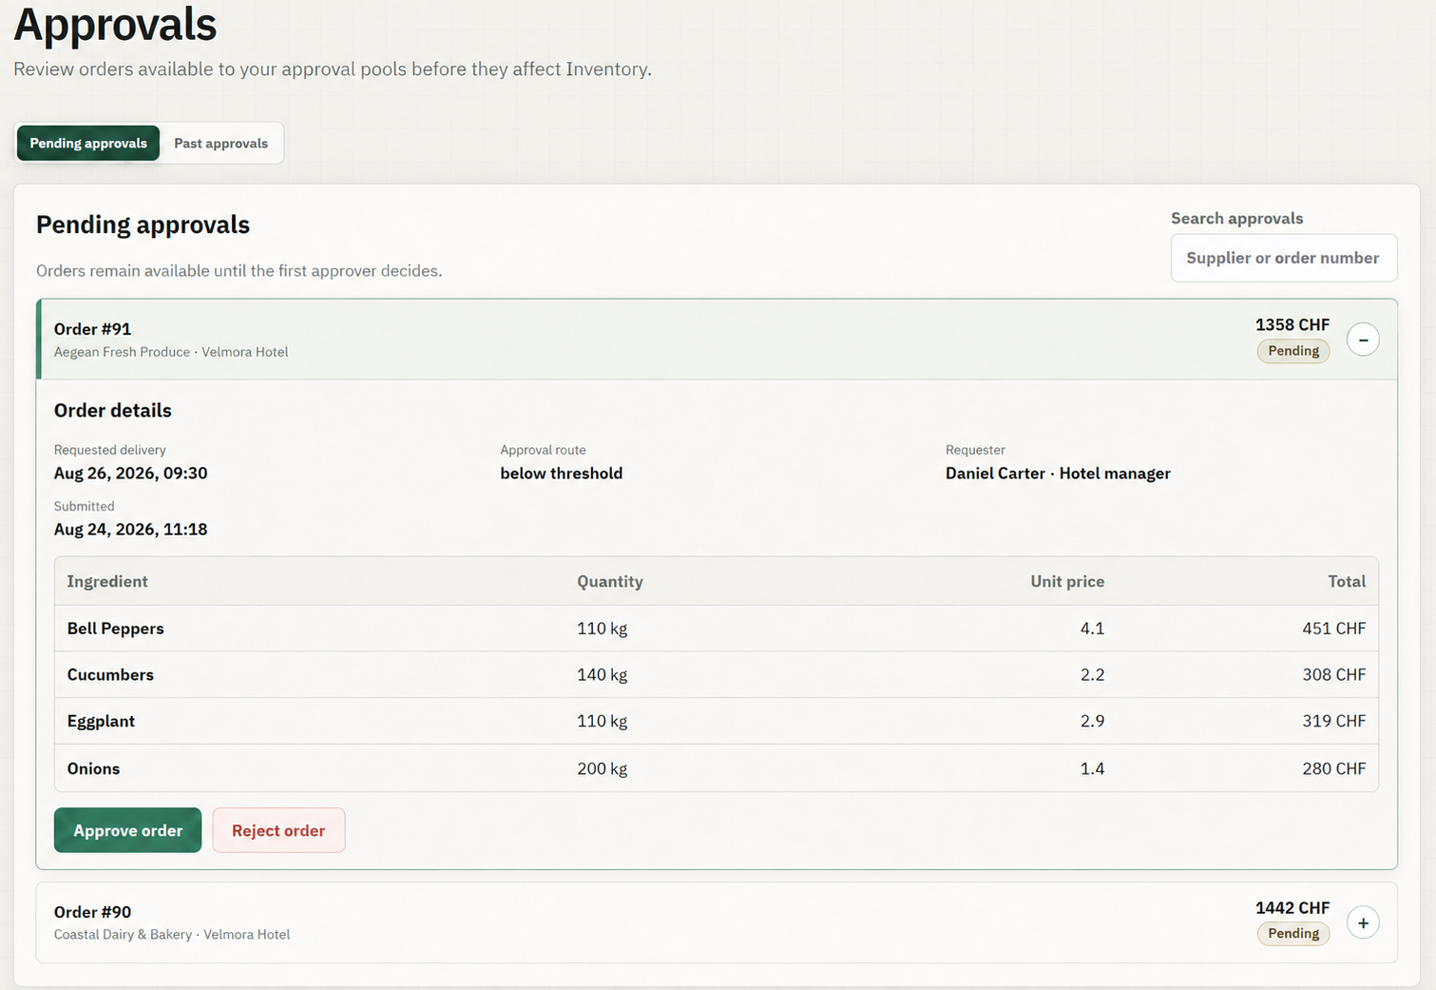Screen dimensions: 1436x990
Task: Click Aegean Fresh Produce · Velmora Hotel subtitle
Action: coord(171,352)
